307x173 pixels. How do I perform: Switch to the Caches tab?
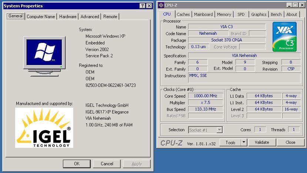tap(183, 14)
